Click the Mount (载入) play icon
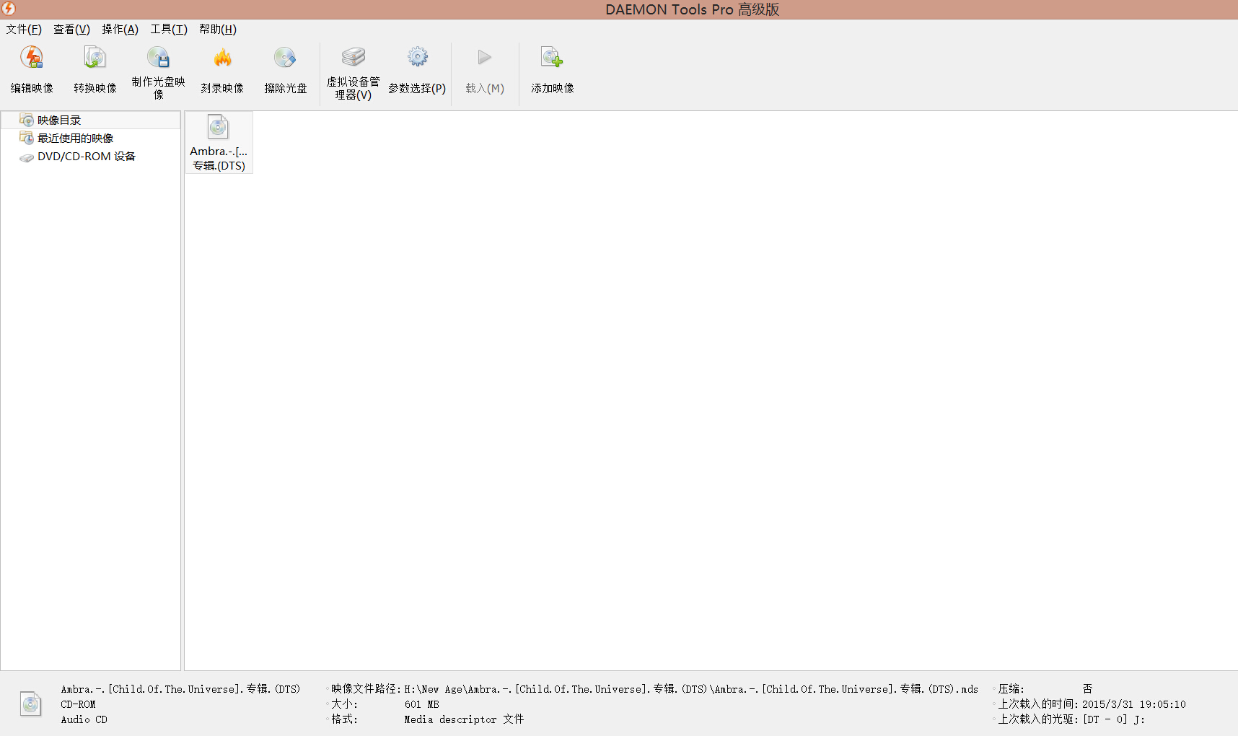The height and width of the screenshot is (736, 1238). [x=485, y=57]
